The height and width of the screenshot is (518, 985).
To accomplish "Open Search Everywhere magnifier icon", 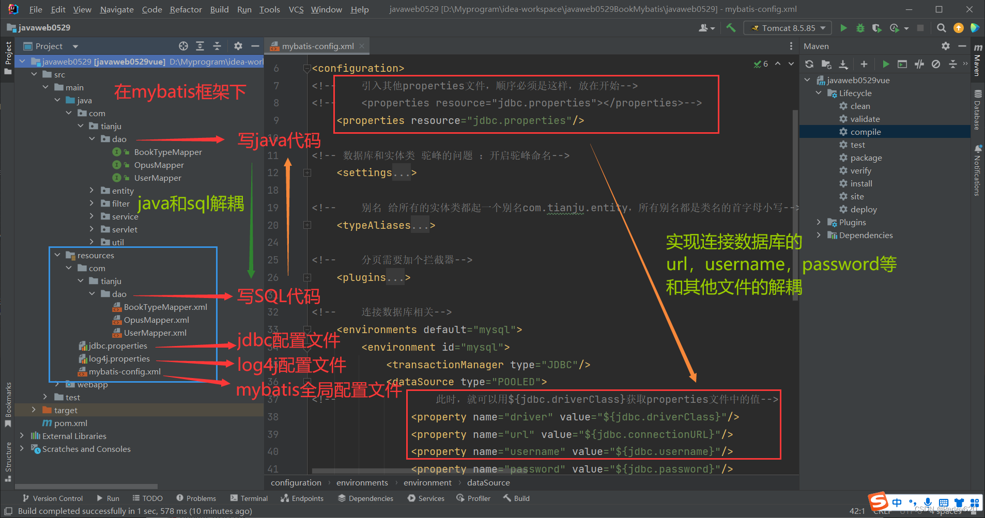I will pos(942,28).
